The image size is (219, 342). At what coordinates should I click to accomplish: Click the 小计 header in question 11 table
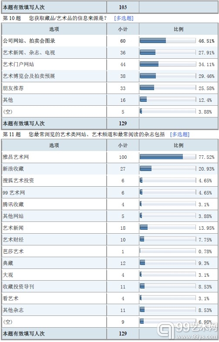click(123, 145)
